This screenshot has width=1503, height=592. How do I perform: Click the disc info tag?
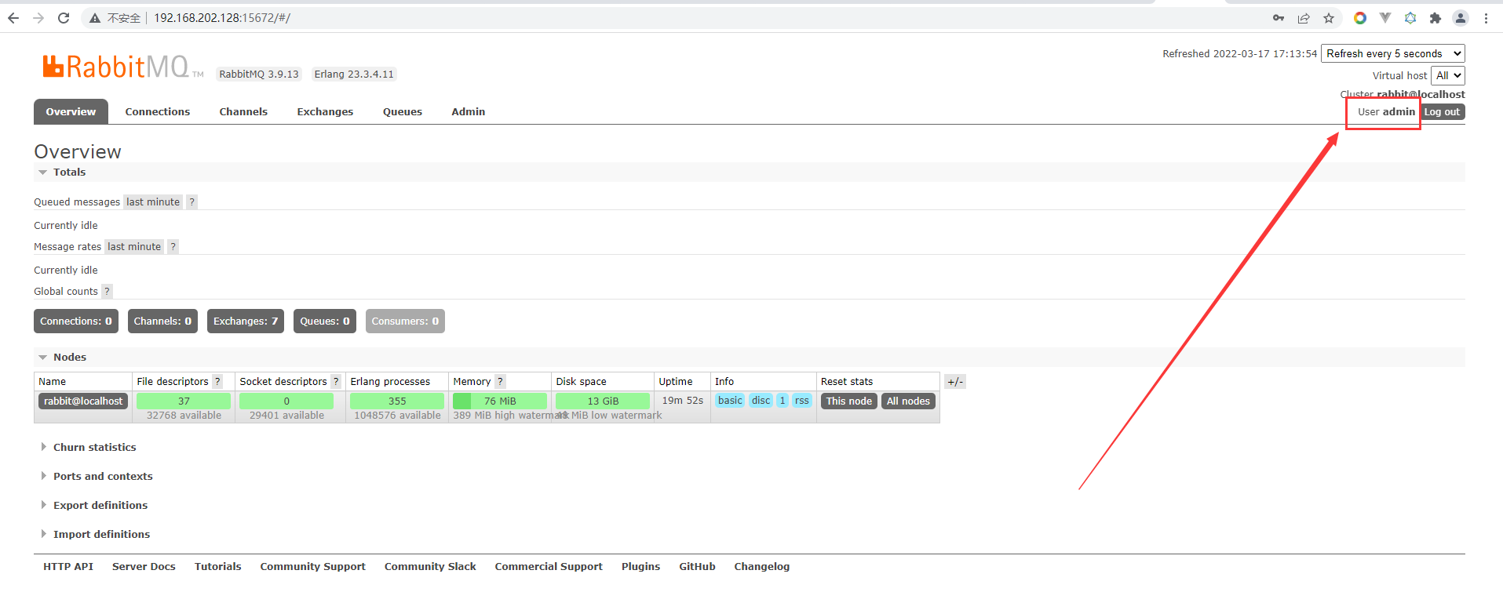tap(761, 401)
